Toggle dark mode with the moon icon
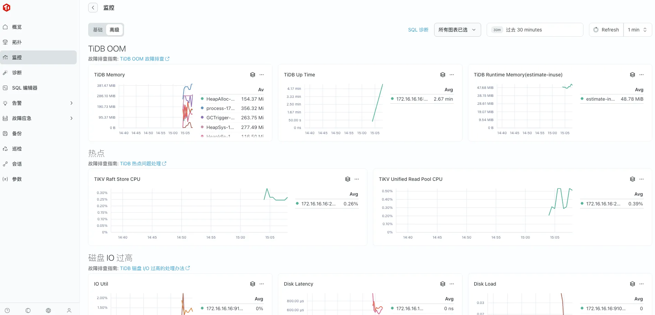The height and width of the screenshot is (315, 655). pyautogui.click(x=28, y=310)
